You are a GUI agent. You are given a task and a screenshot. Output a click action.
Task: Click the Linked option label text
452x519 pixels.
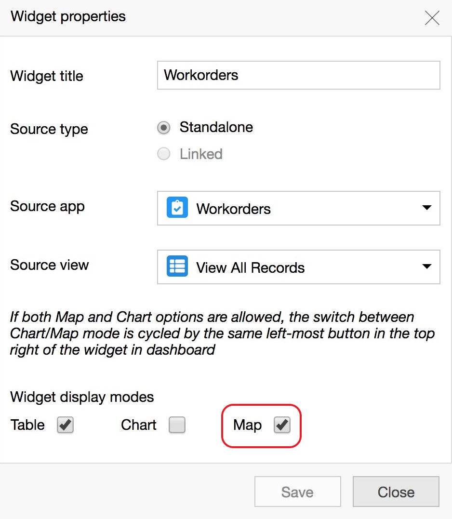(x=201, y=154)
